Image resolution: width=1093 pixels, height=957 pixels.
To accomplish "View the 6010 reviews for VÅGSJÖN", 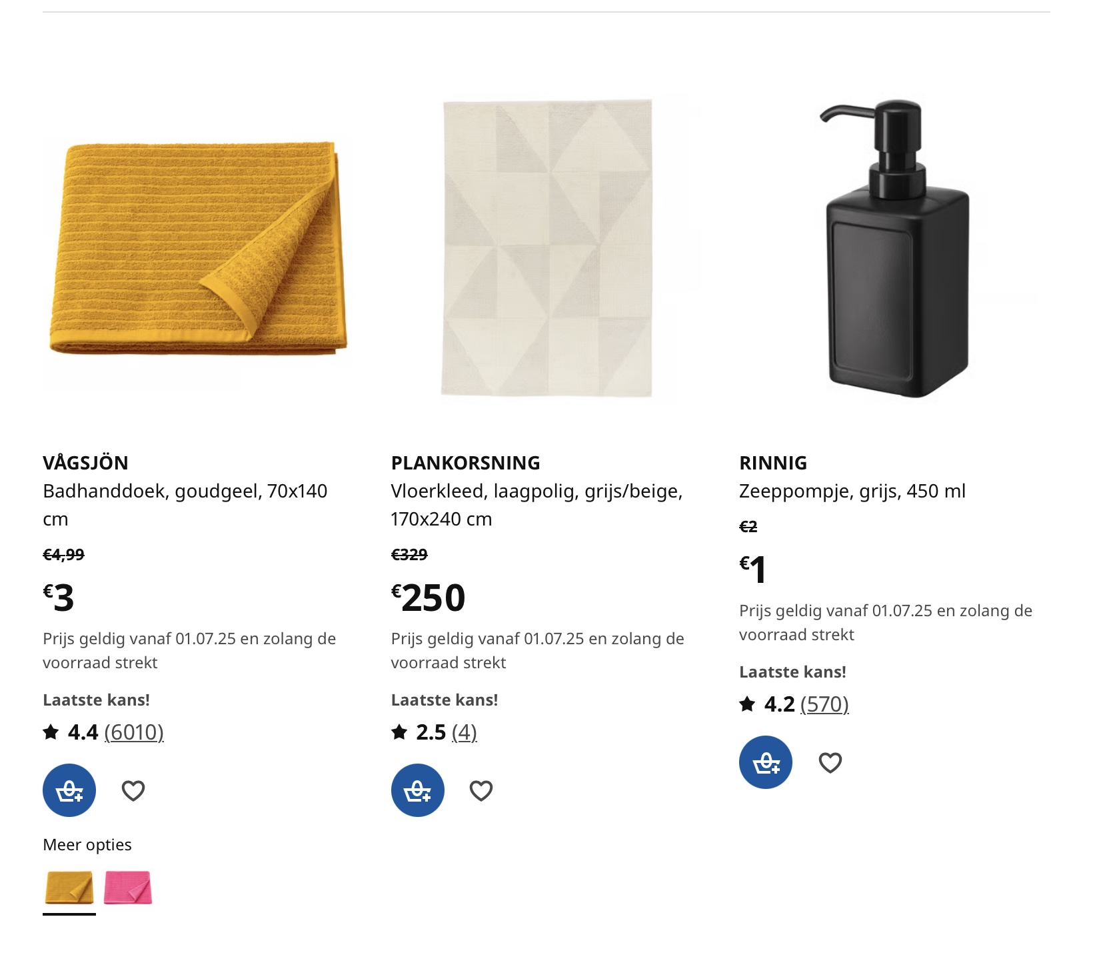I will [x=134, y=732].
